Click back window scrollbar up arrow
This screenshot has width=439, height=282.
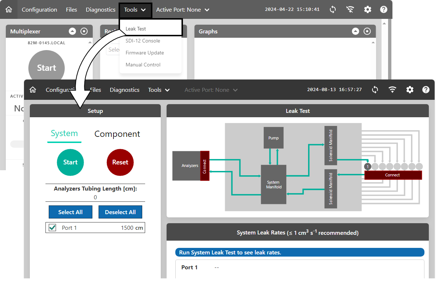[384, 23]
